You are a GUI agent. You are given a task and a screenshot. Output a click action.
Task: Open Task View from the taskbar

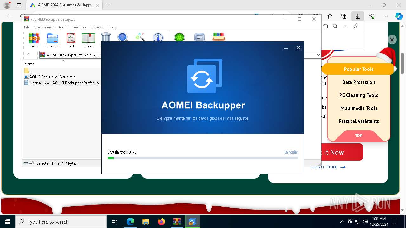pos(114,222)
